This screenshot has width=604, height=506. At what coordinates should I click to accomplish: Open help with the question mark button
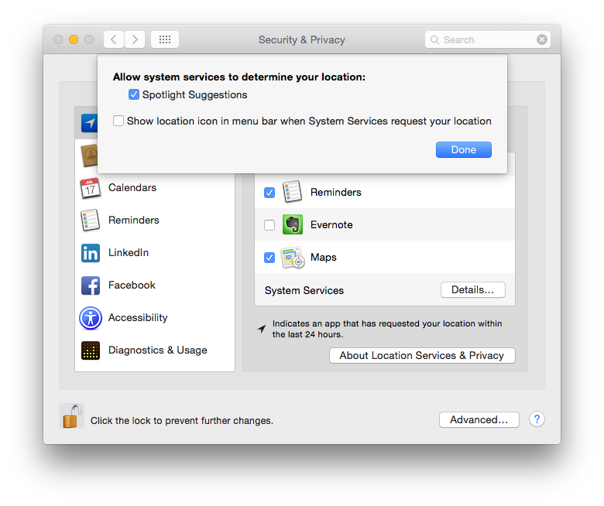click(x=537, y=419)
